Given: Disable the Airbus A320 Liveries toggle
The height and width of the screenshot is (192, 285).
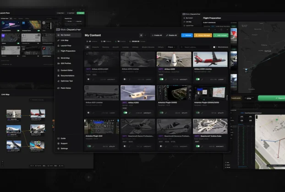Looking at the screenshot, I should coord(198,79).
